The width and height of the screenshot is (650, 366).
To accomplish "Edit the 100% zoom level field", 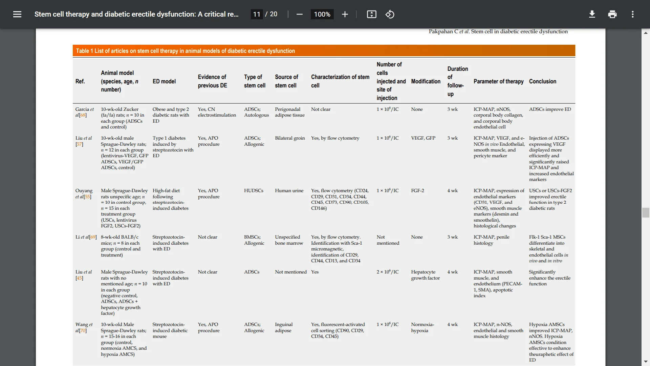I will [x=322, y=14].
